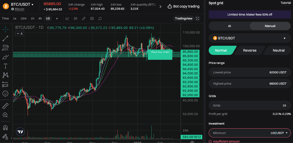Open the indicators chart-line icon

pyautogui.click(x=67, y=19)
